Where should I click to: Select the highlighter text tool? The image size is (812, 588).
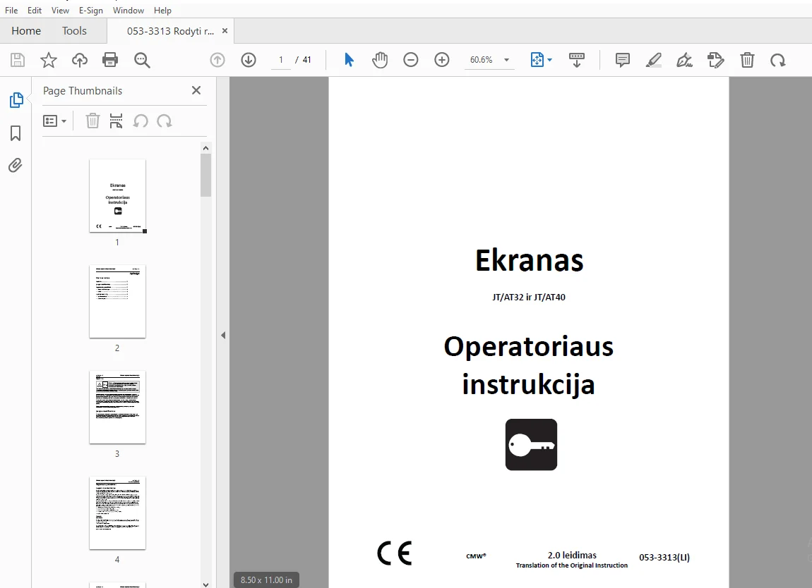654,60
